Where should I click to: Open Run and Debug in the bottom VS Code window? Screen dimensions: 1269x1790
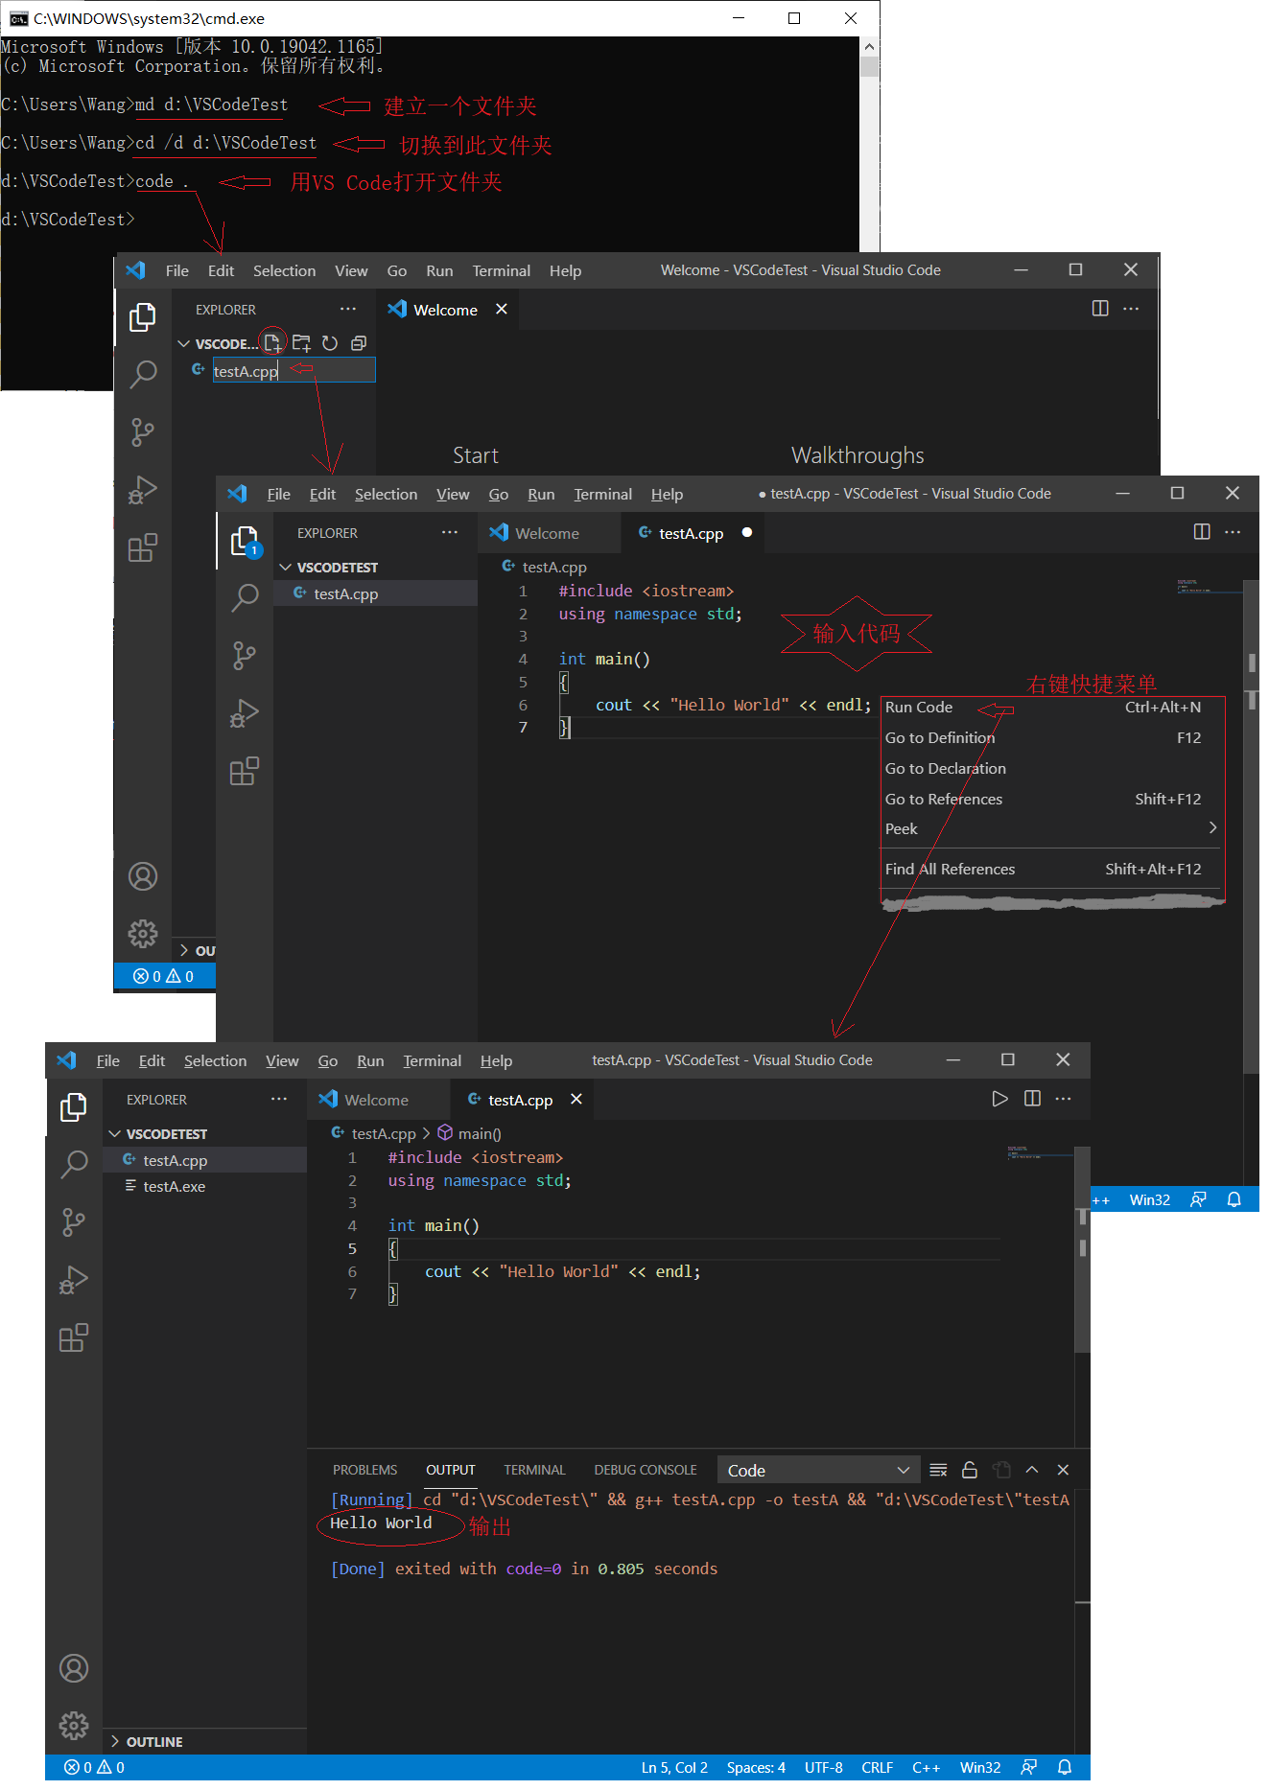(x=73, y=1279)
